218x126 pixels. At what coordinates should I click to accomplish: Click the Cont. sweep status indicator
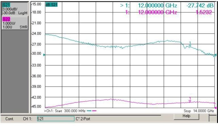pos(10,119)
